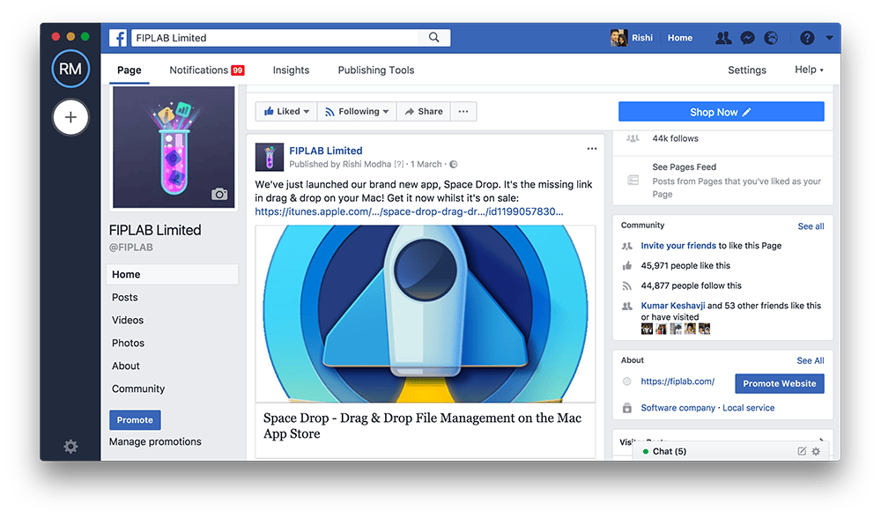Viewport: 881px width, 518px height.
Task: Open the Insights tab
Action: tap(291, 70)
